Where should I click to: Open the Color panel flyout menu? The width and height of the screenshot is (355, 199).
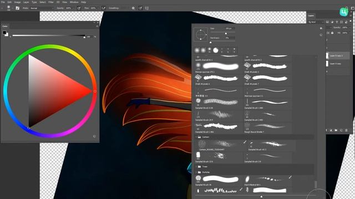coord(97,26)
